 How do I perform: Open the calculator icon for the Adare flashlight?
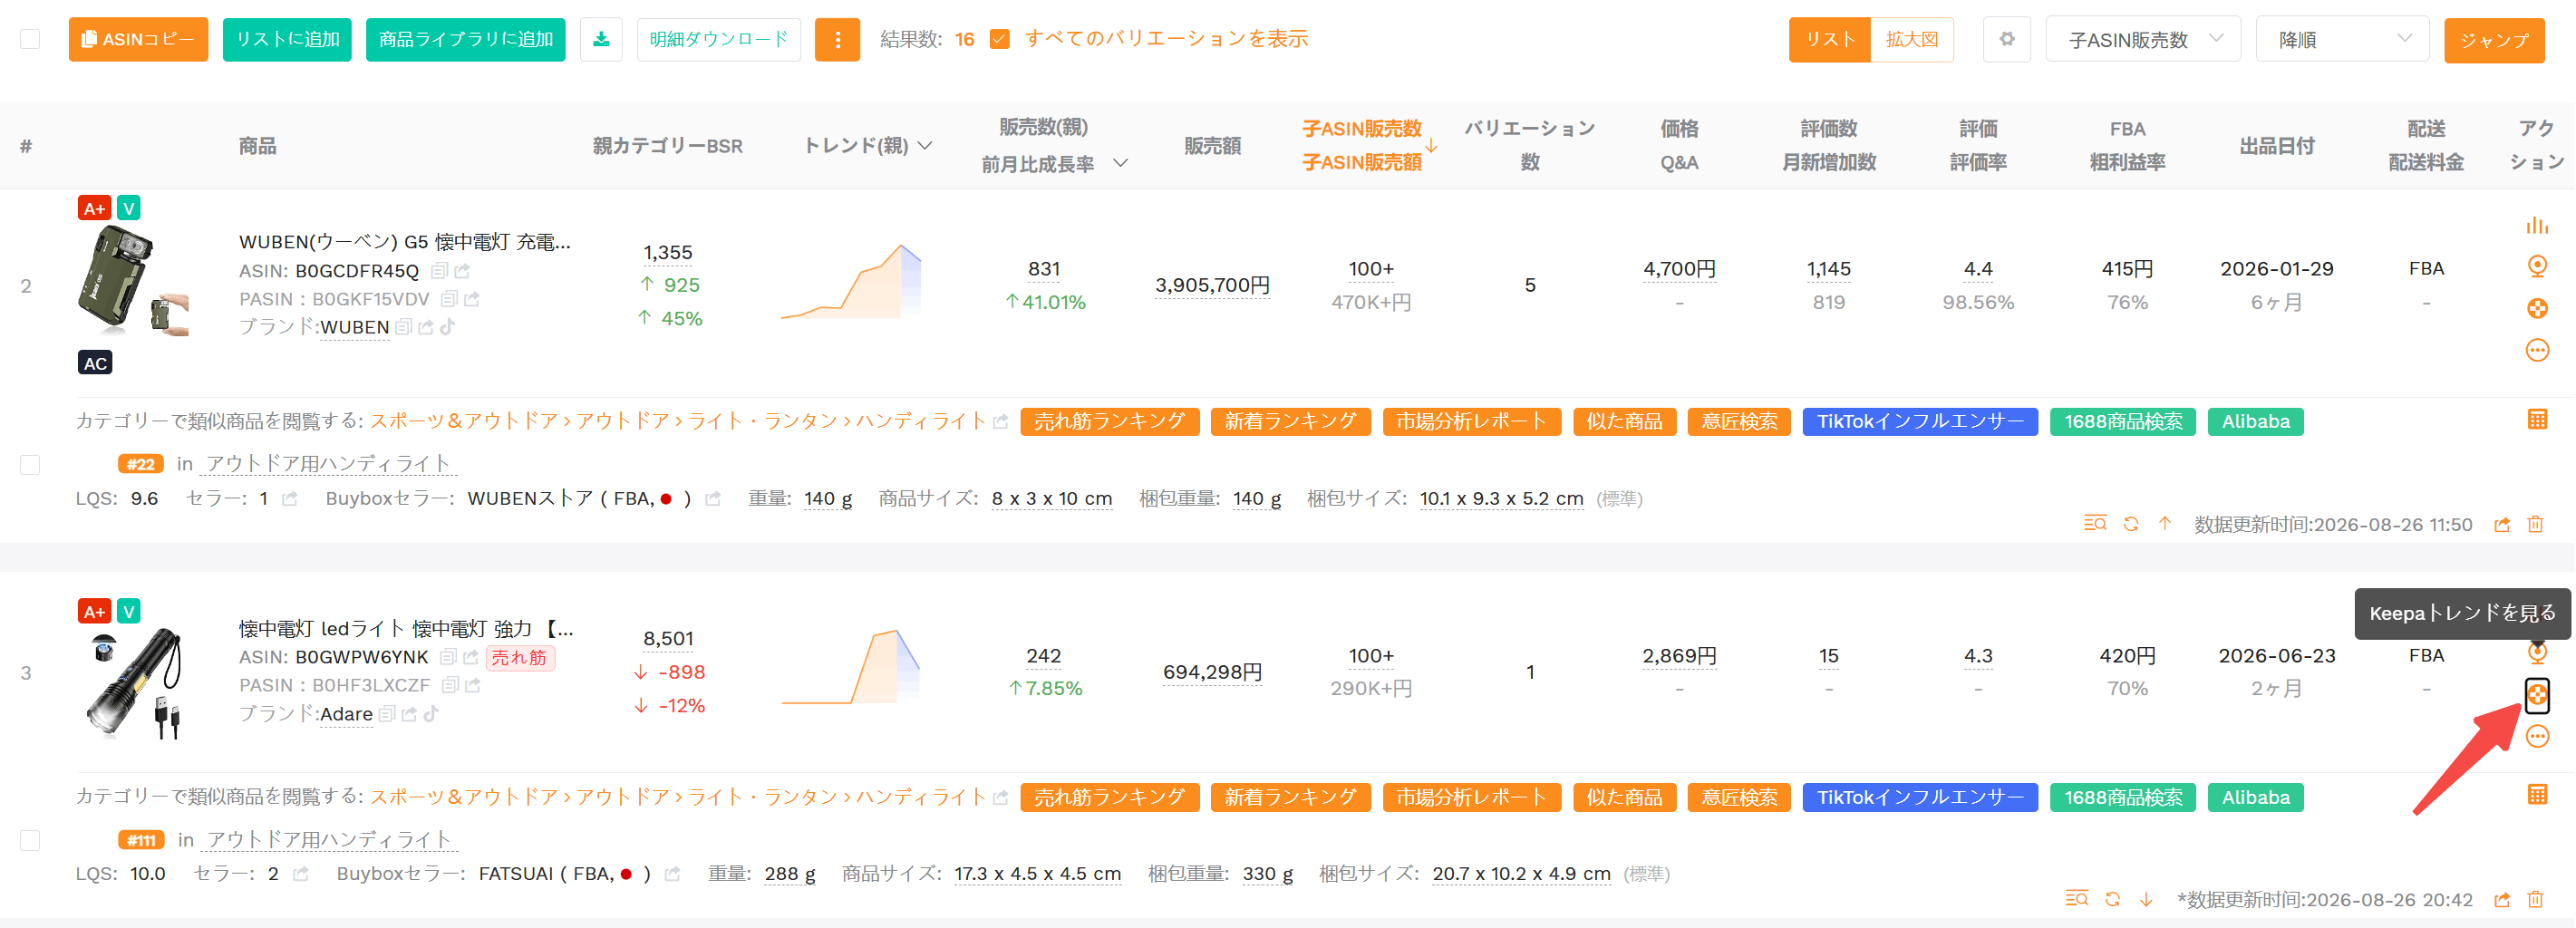click(x=2536, y=795)
